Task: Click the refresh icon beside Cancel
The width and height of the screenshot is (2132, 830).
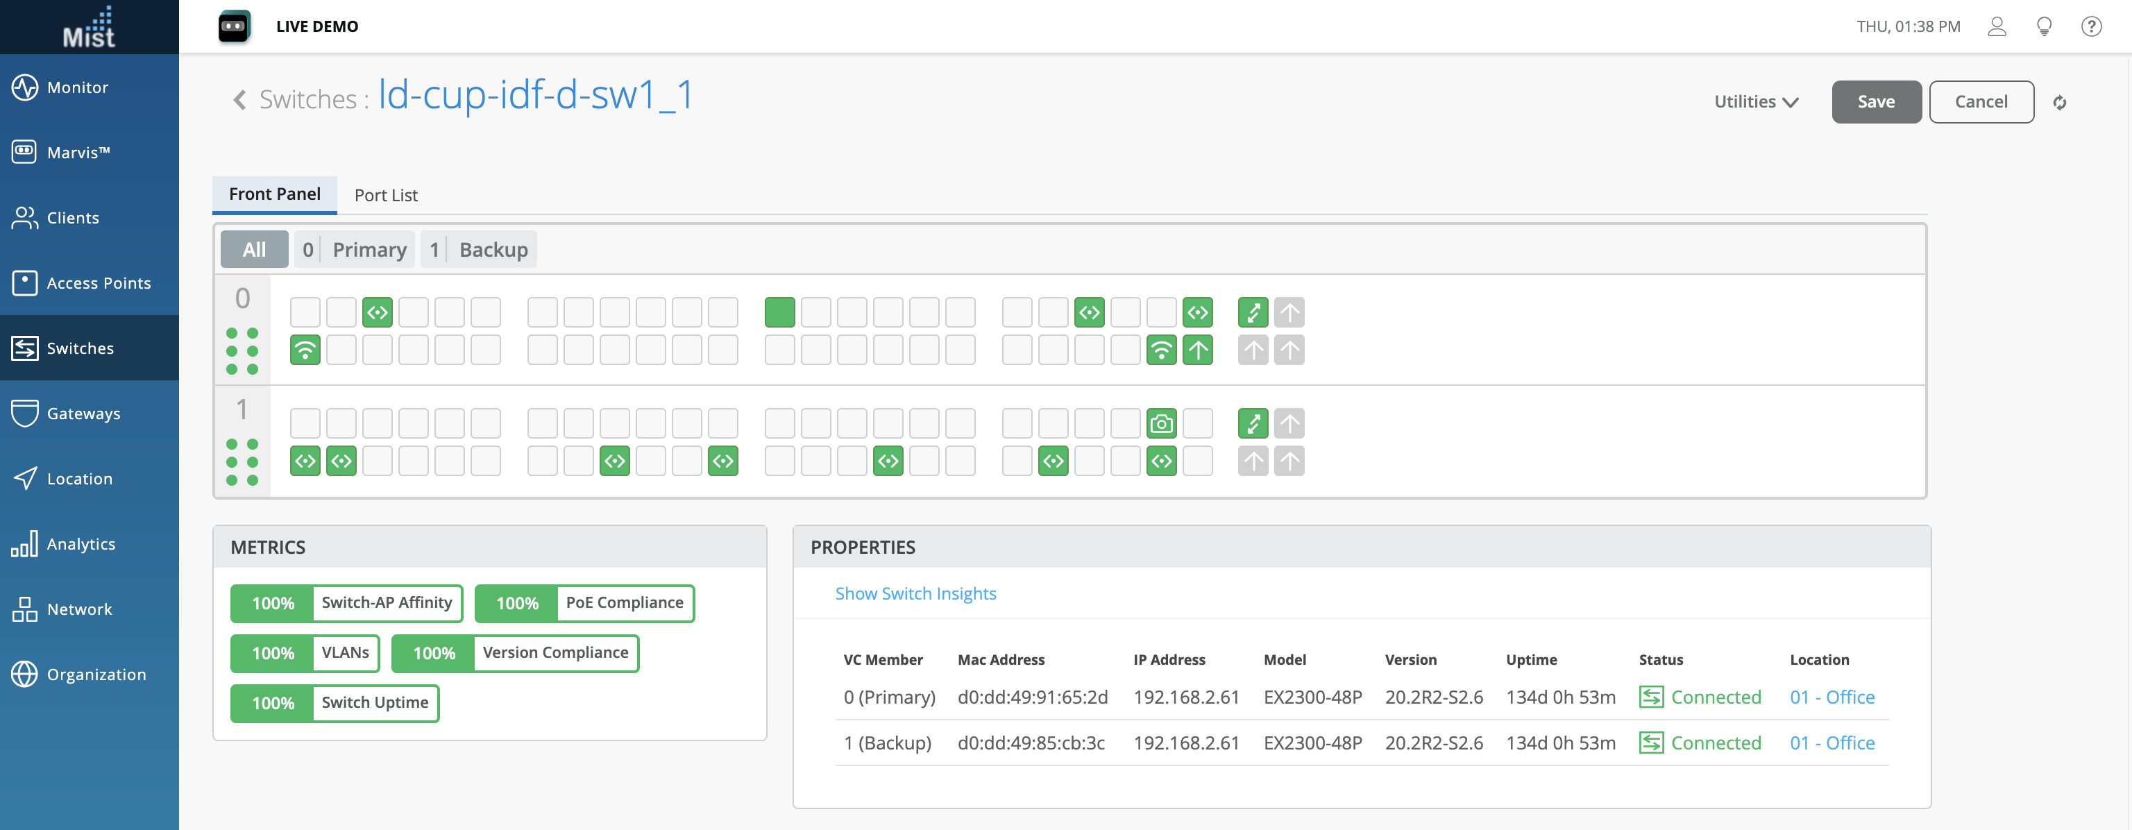Action: click(x=2059, y=103)
